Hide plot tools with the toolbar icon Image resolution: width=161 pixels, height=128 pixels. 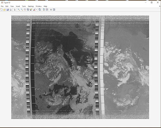click(x=51, y=10)
